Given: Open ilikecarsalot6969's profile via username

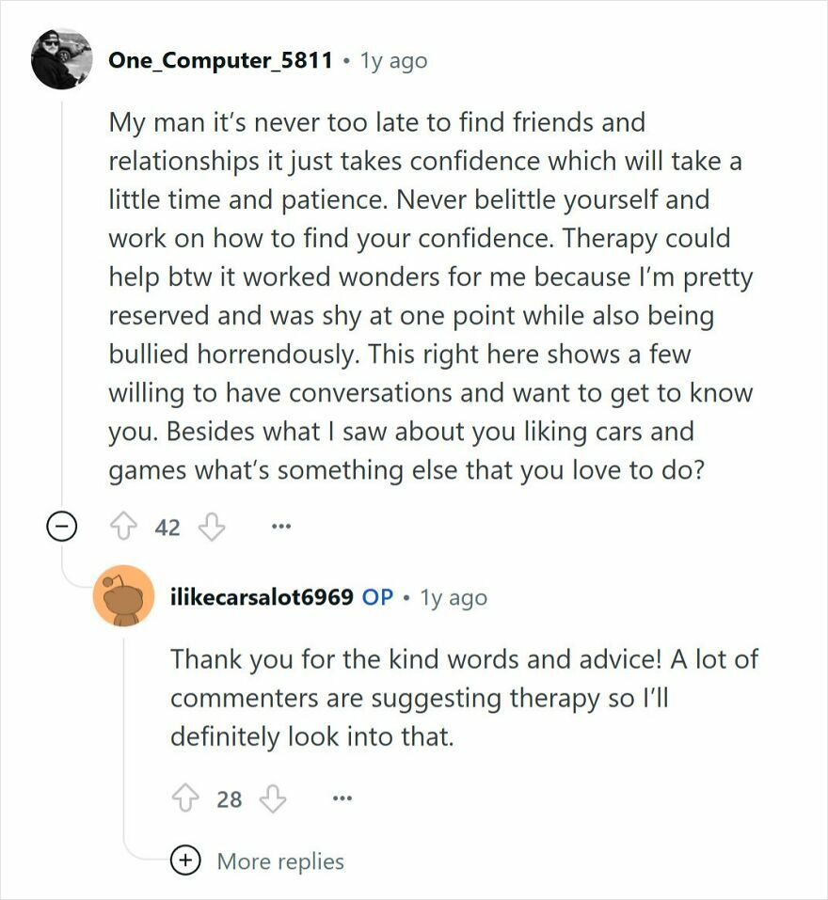Looking at the screenshot, I should 261,596.
